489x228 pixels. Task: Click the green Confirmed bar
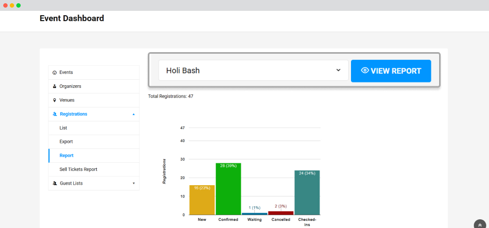(x=228, y=189)
